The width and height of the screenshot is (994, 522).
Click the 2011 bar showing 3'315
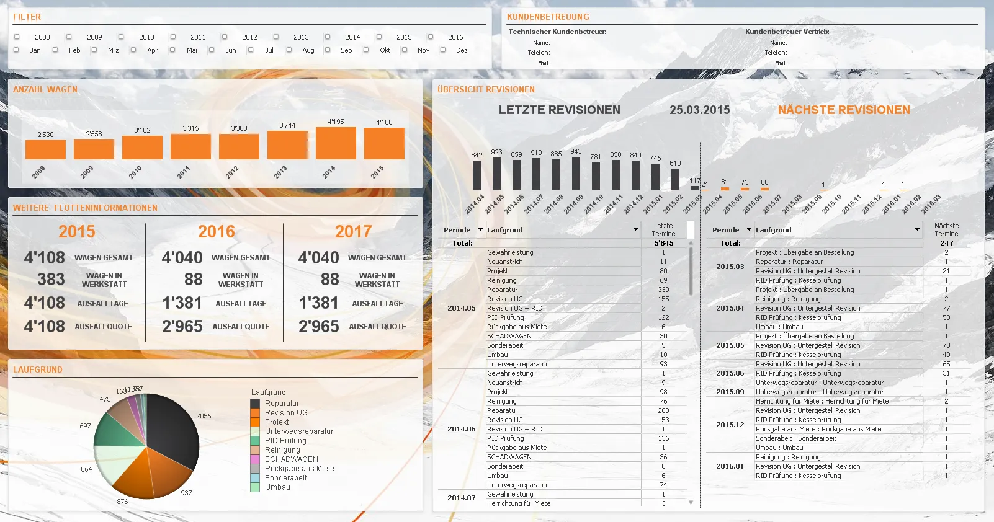coord(190,146)
